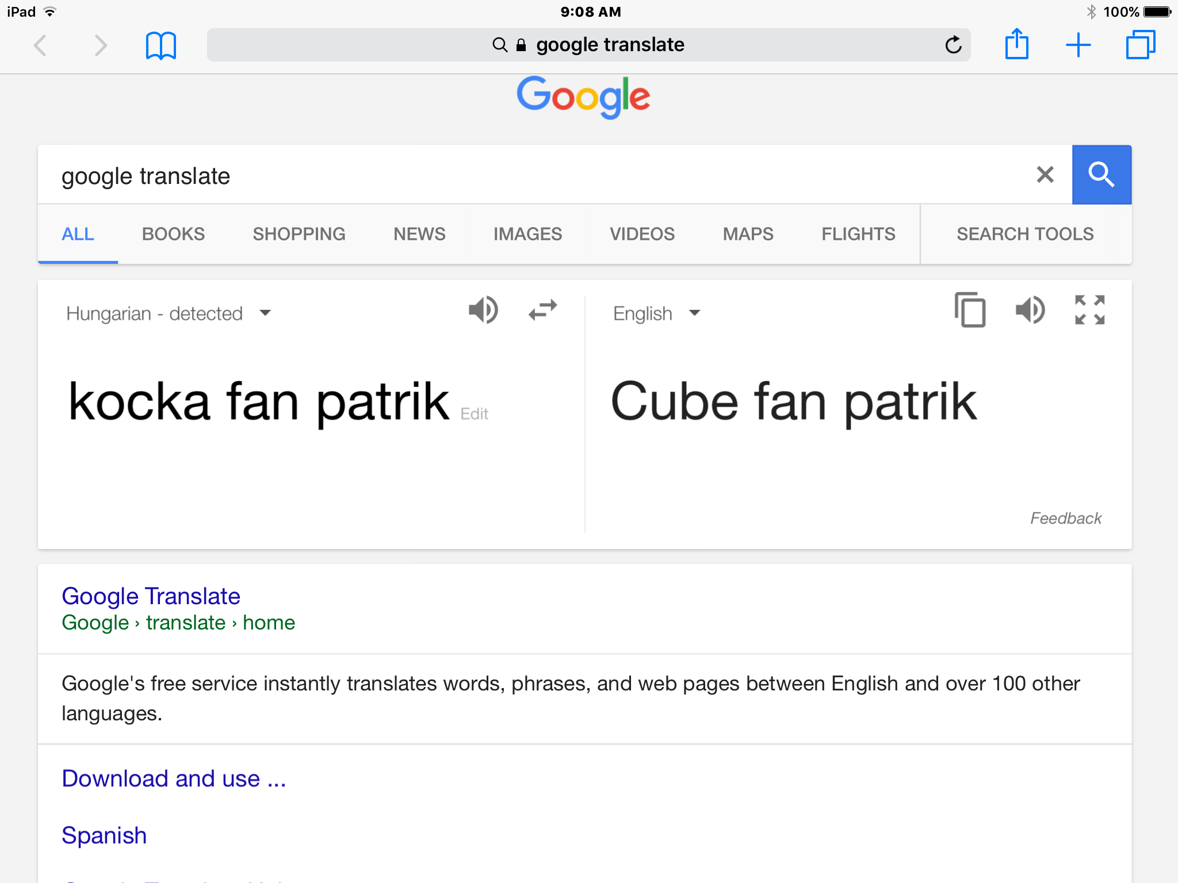Tap the Google's free service description snippet
1178x883 pixels.
tap(571, 698)
